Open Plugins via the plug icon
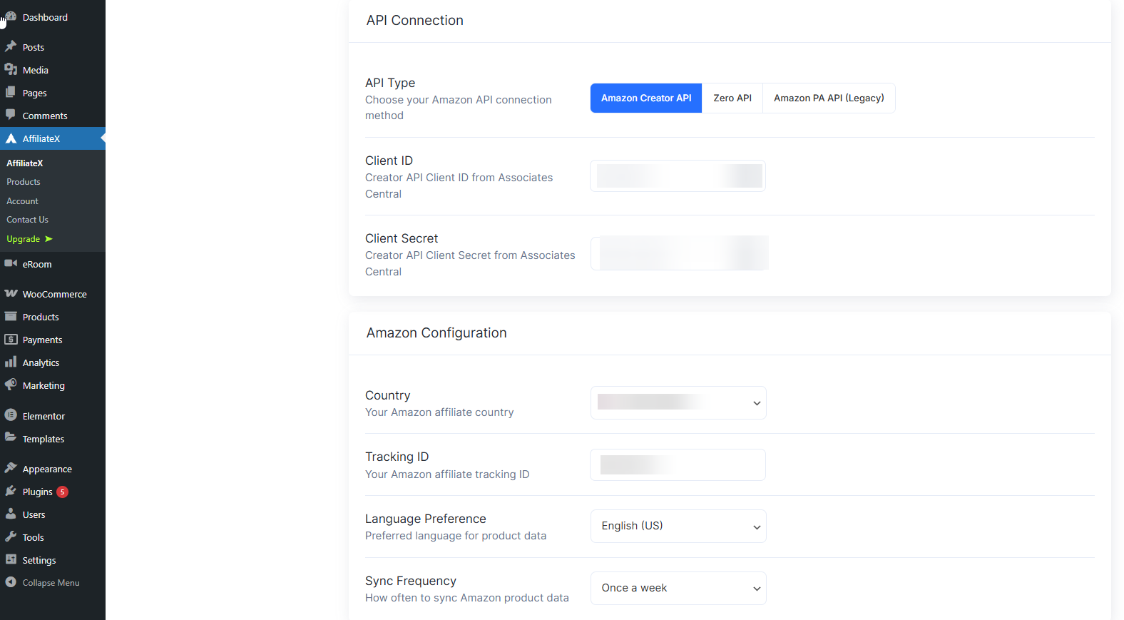Screen dimensions: 1124x620 [11, 491]
